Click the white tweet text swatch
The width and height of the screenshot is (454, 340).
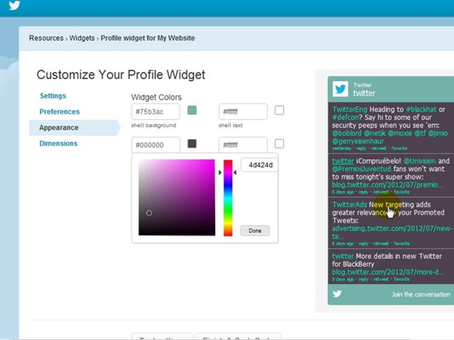(x=279, y=144)
